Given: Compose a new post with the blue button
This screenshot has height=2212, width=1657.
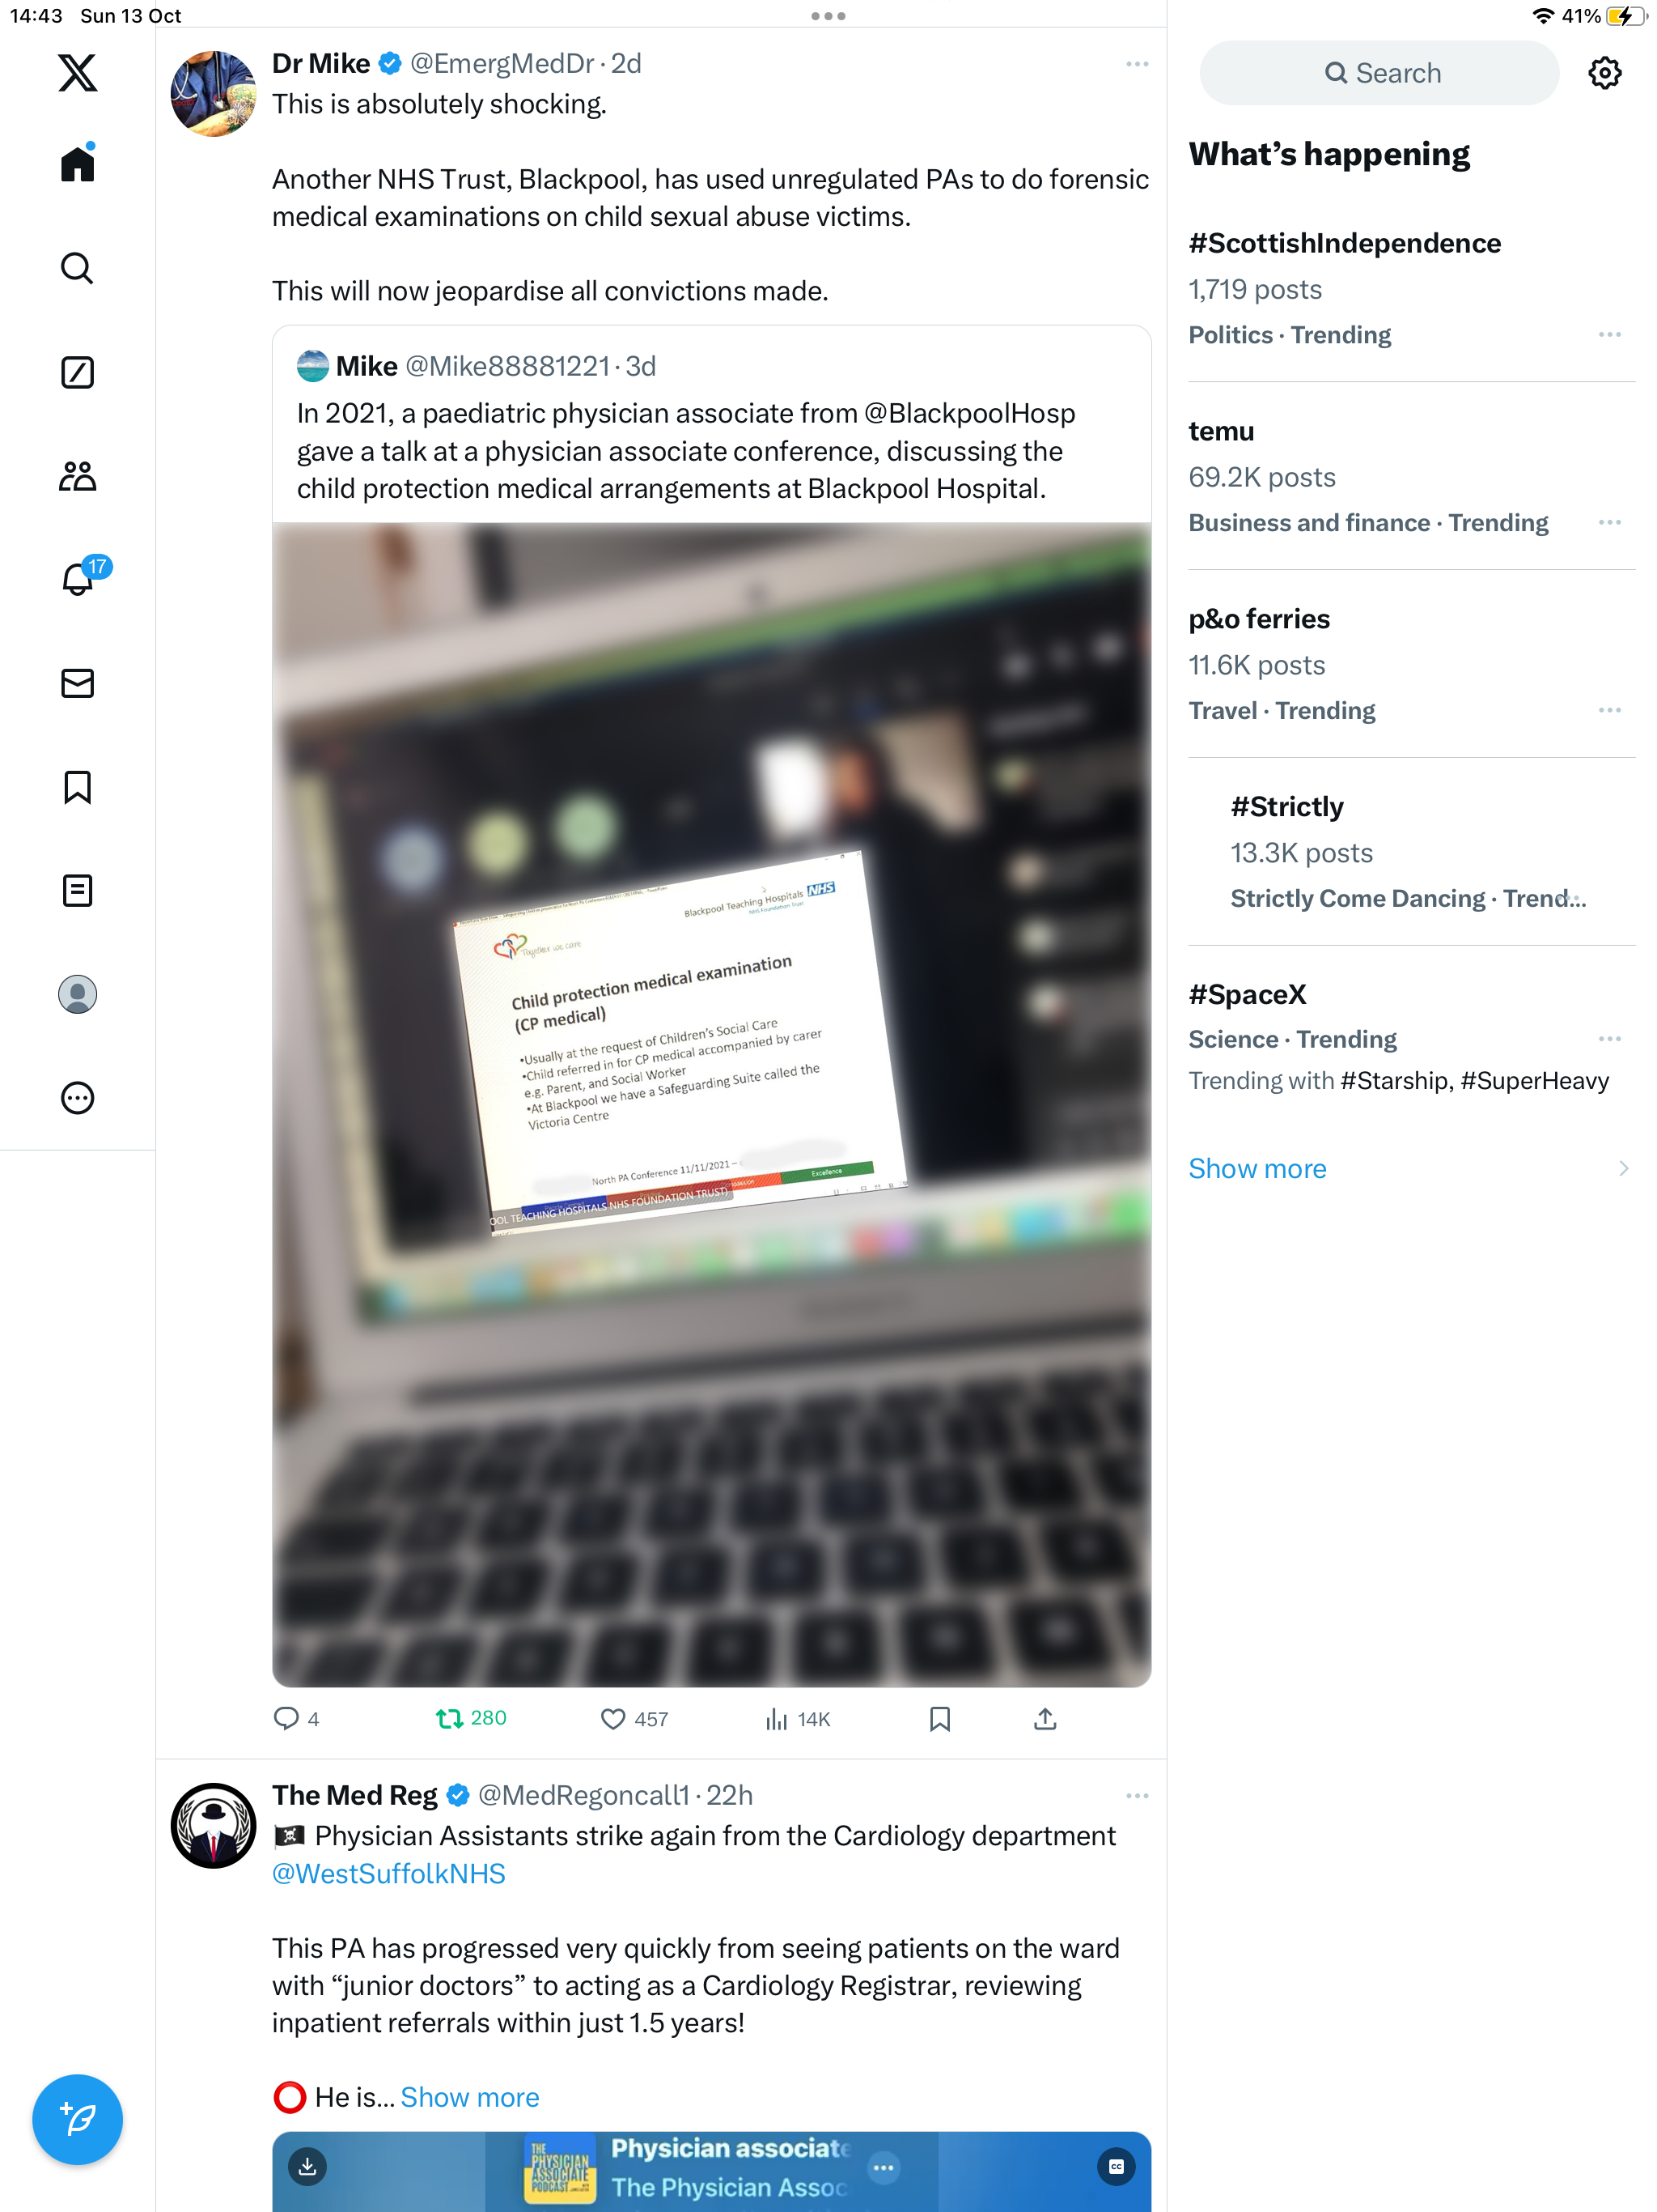Looking at the screenshot, I should tap(77, 2119).
